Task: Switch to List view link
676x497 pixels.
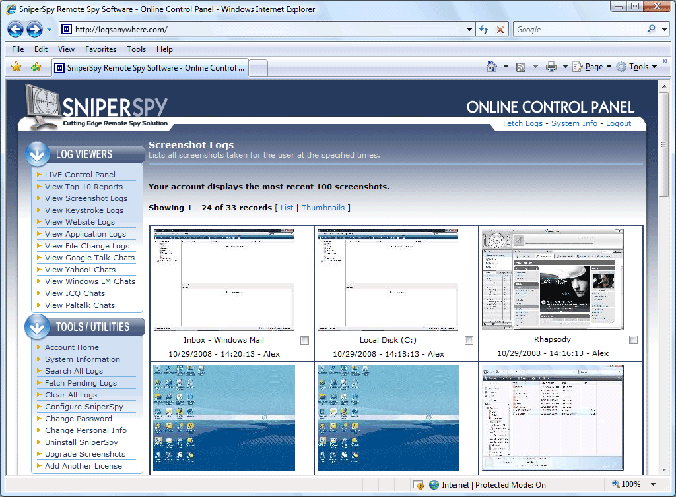Action: coord(287,208)
